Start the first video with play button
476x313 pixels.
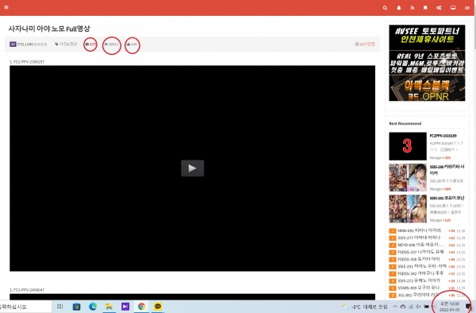pyautogui.click(x=193, y=168)
